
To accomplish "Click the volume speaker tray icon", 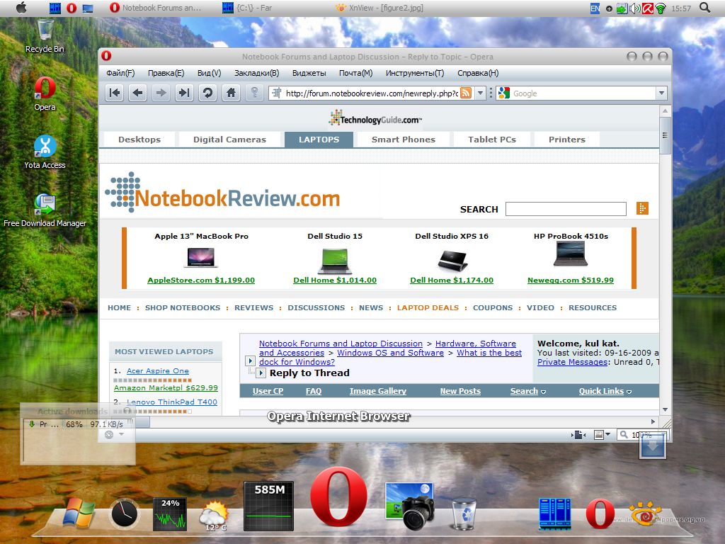I will pyautogui.click(x=635, y=8).
